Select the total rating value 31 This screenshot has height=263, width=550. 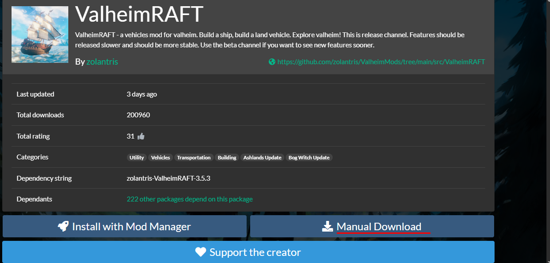pyautogui.click(x=130, y=136)
